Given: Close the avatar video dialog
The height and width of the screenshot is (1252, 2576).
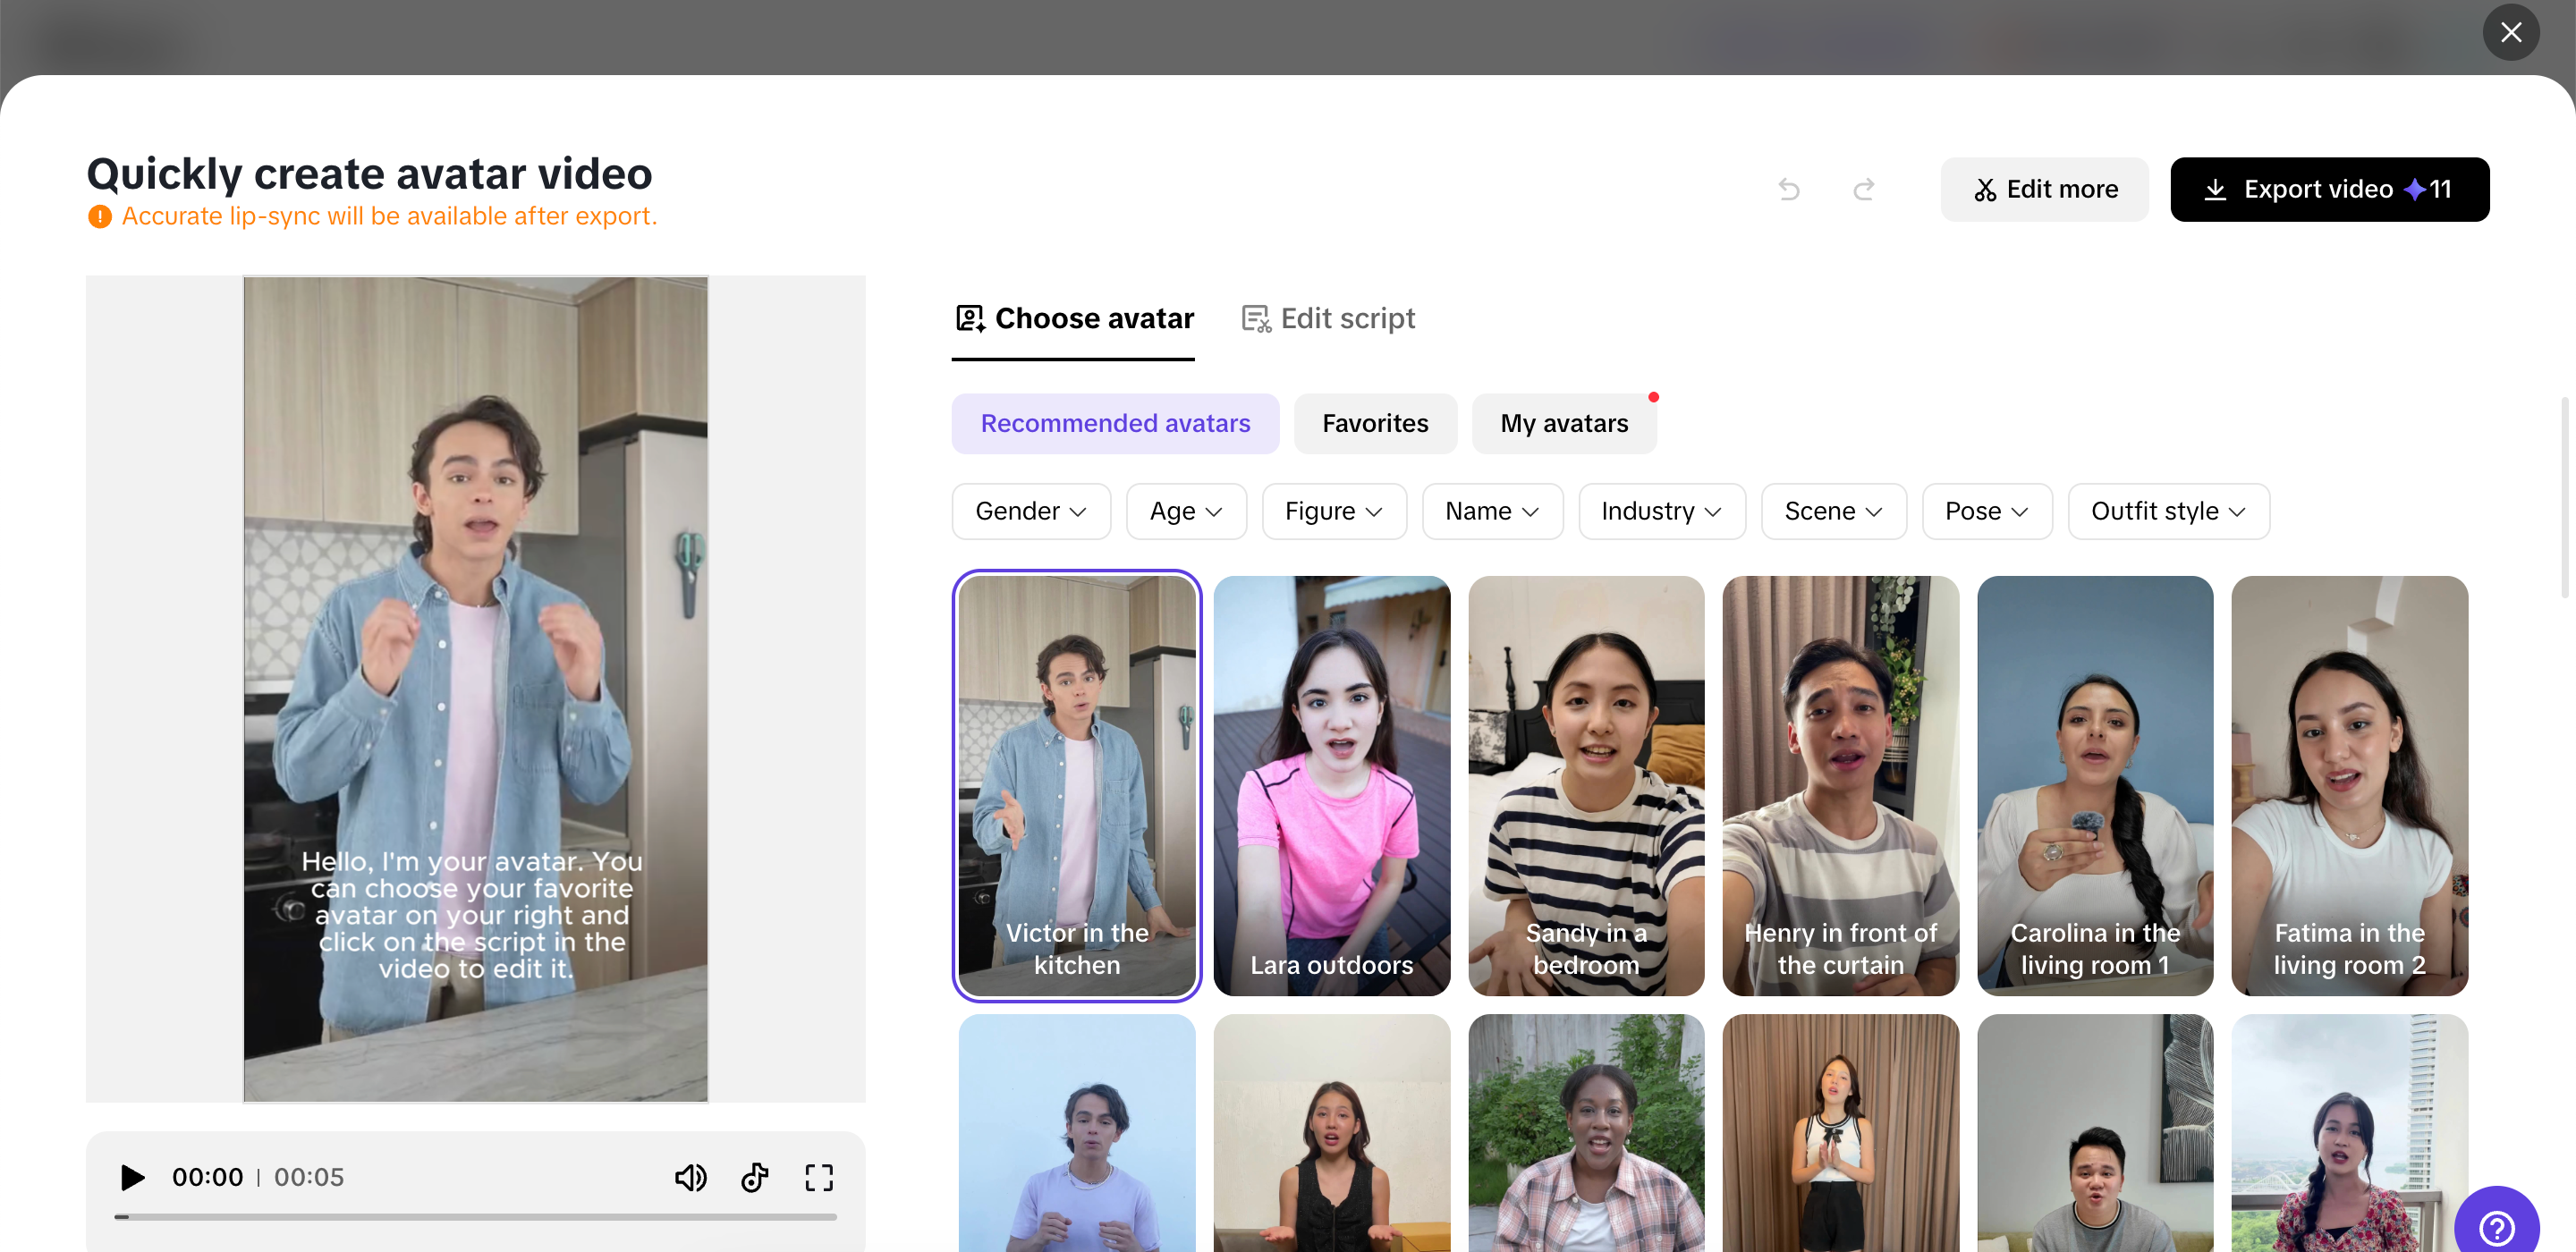Looking at the screenshot, I should [2510, 33].
